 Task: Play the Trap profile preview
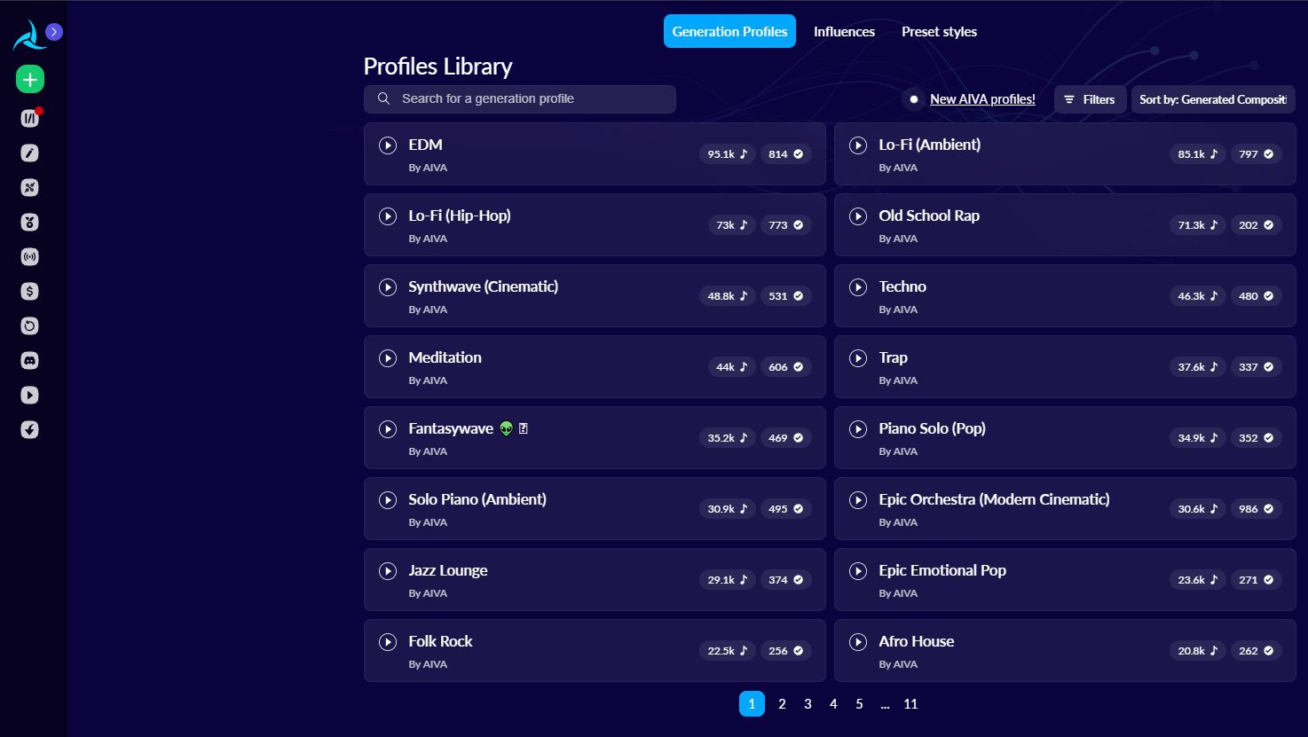pyautogui.click(x=858, y=358)
